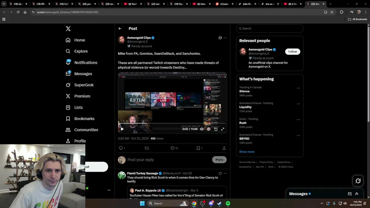This screenshot has width=370, height=208.
Task: Open more options on Flacid Turkey Sausage reply
Action: pos(225,174)
